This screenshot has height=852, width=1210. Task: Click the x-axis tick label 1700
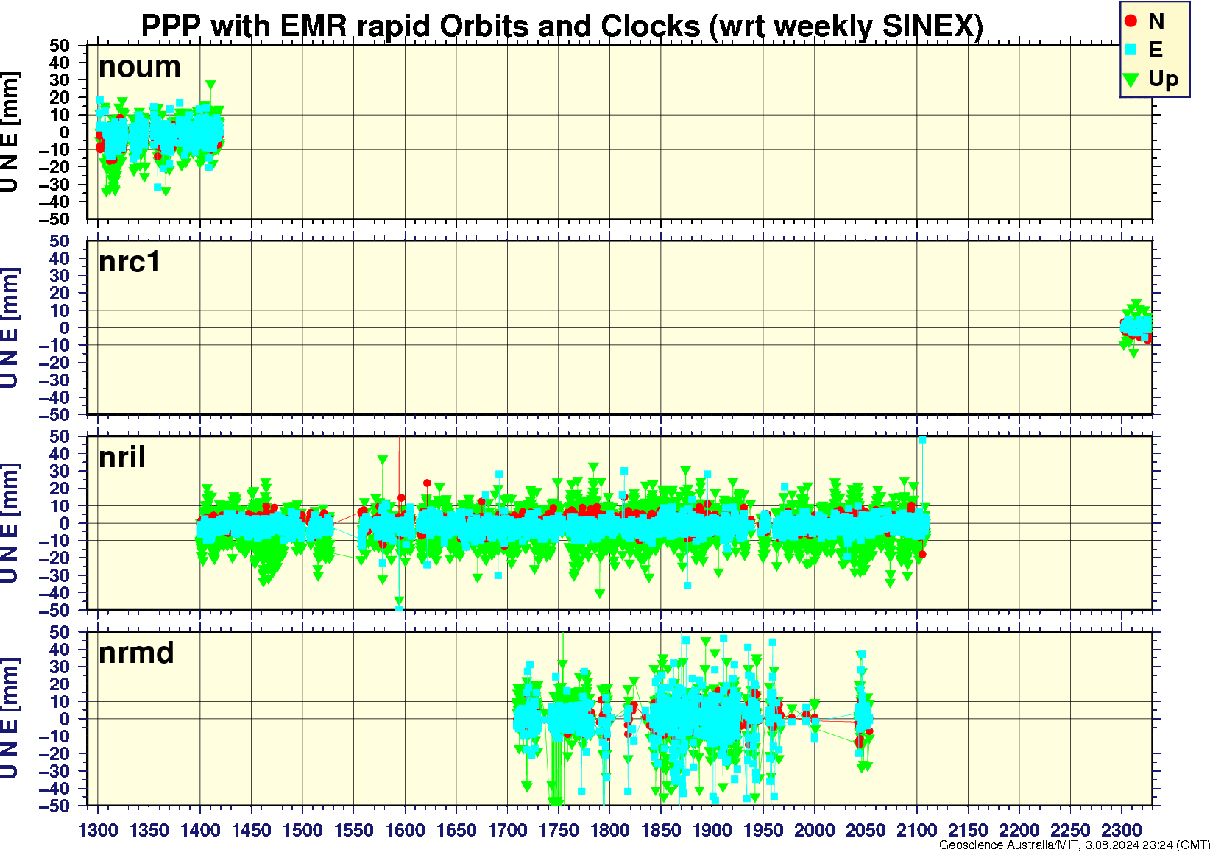tap(507, 830)
